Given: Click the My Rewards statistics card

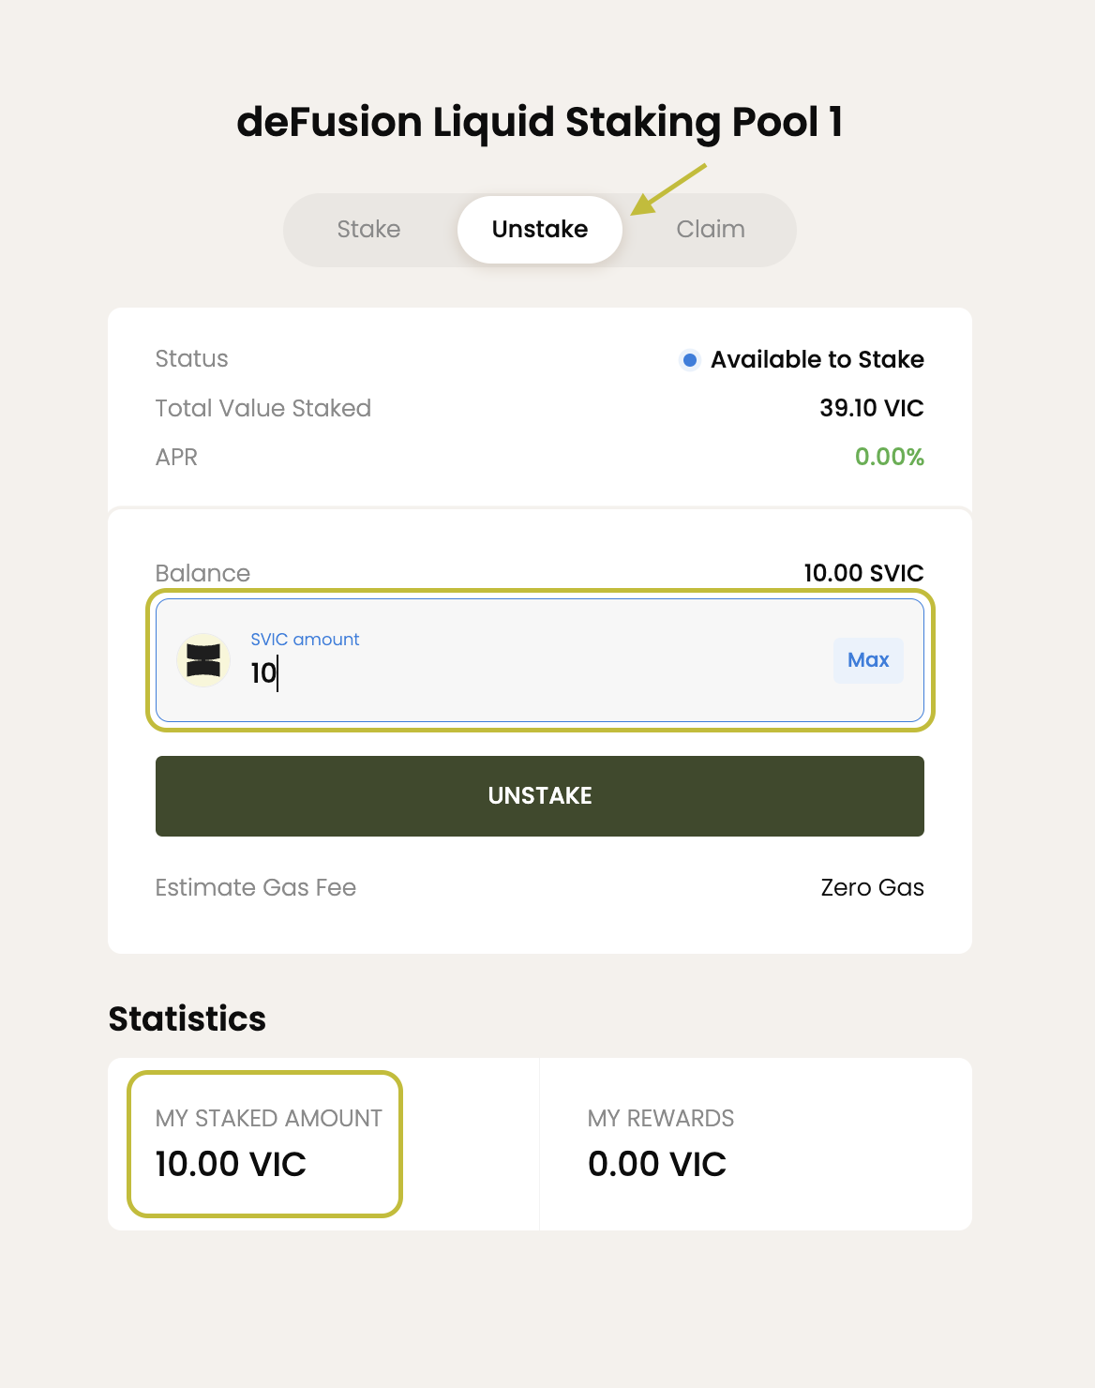Looking at the screenshot, I should (x=756, y=1144).
